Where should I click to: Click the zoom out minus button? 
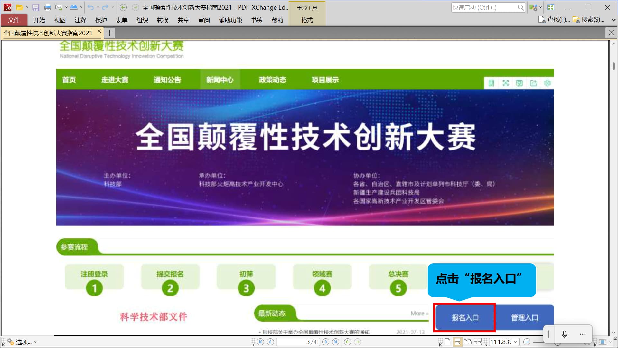click(527, 342)
